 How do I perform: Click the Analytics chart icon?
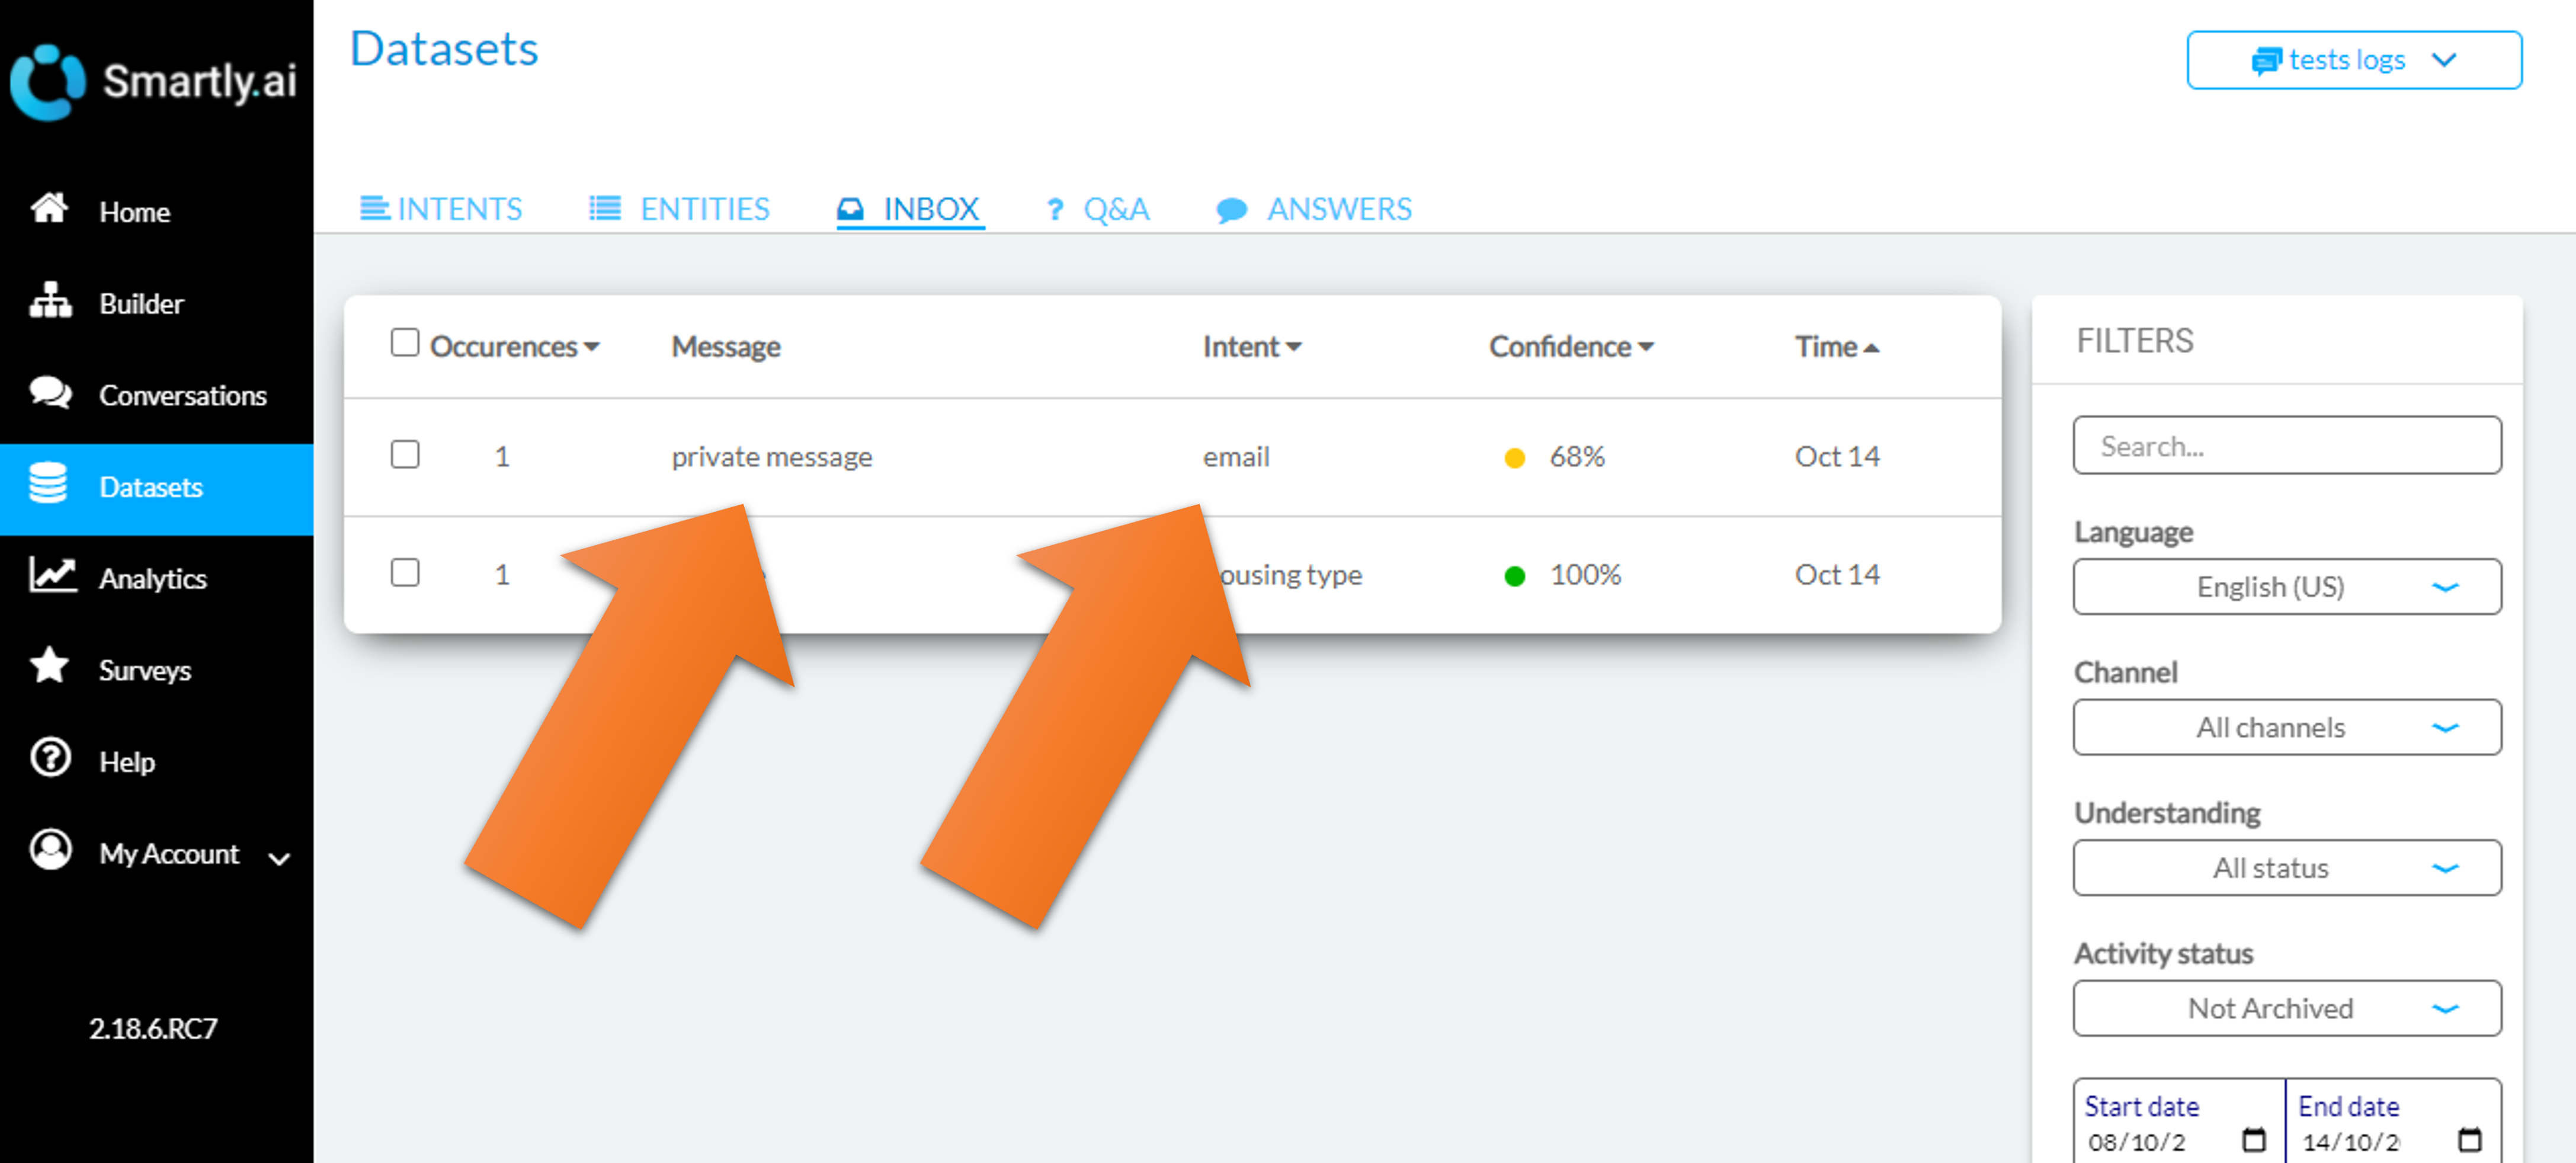point(52,576)
